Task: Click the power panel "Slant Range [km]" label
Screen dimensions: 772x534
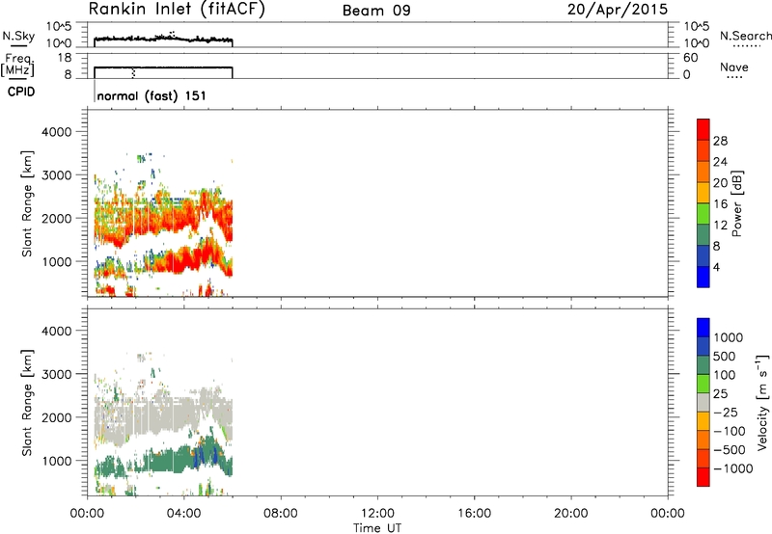Action: pos(27,203)
